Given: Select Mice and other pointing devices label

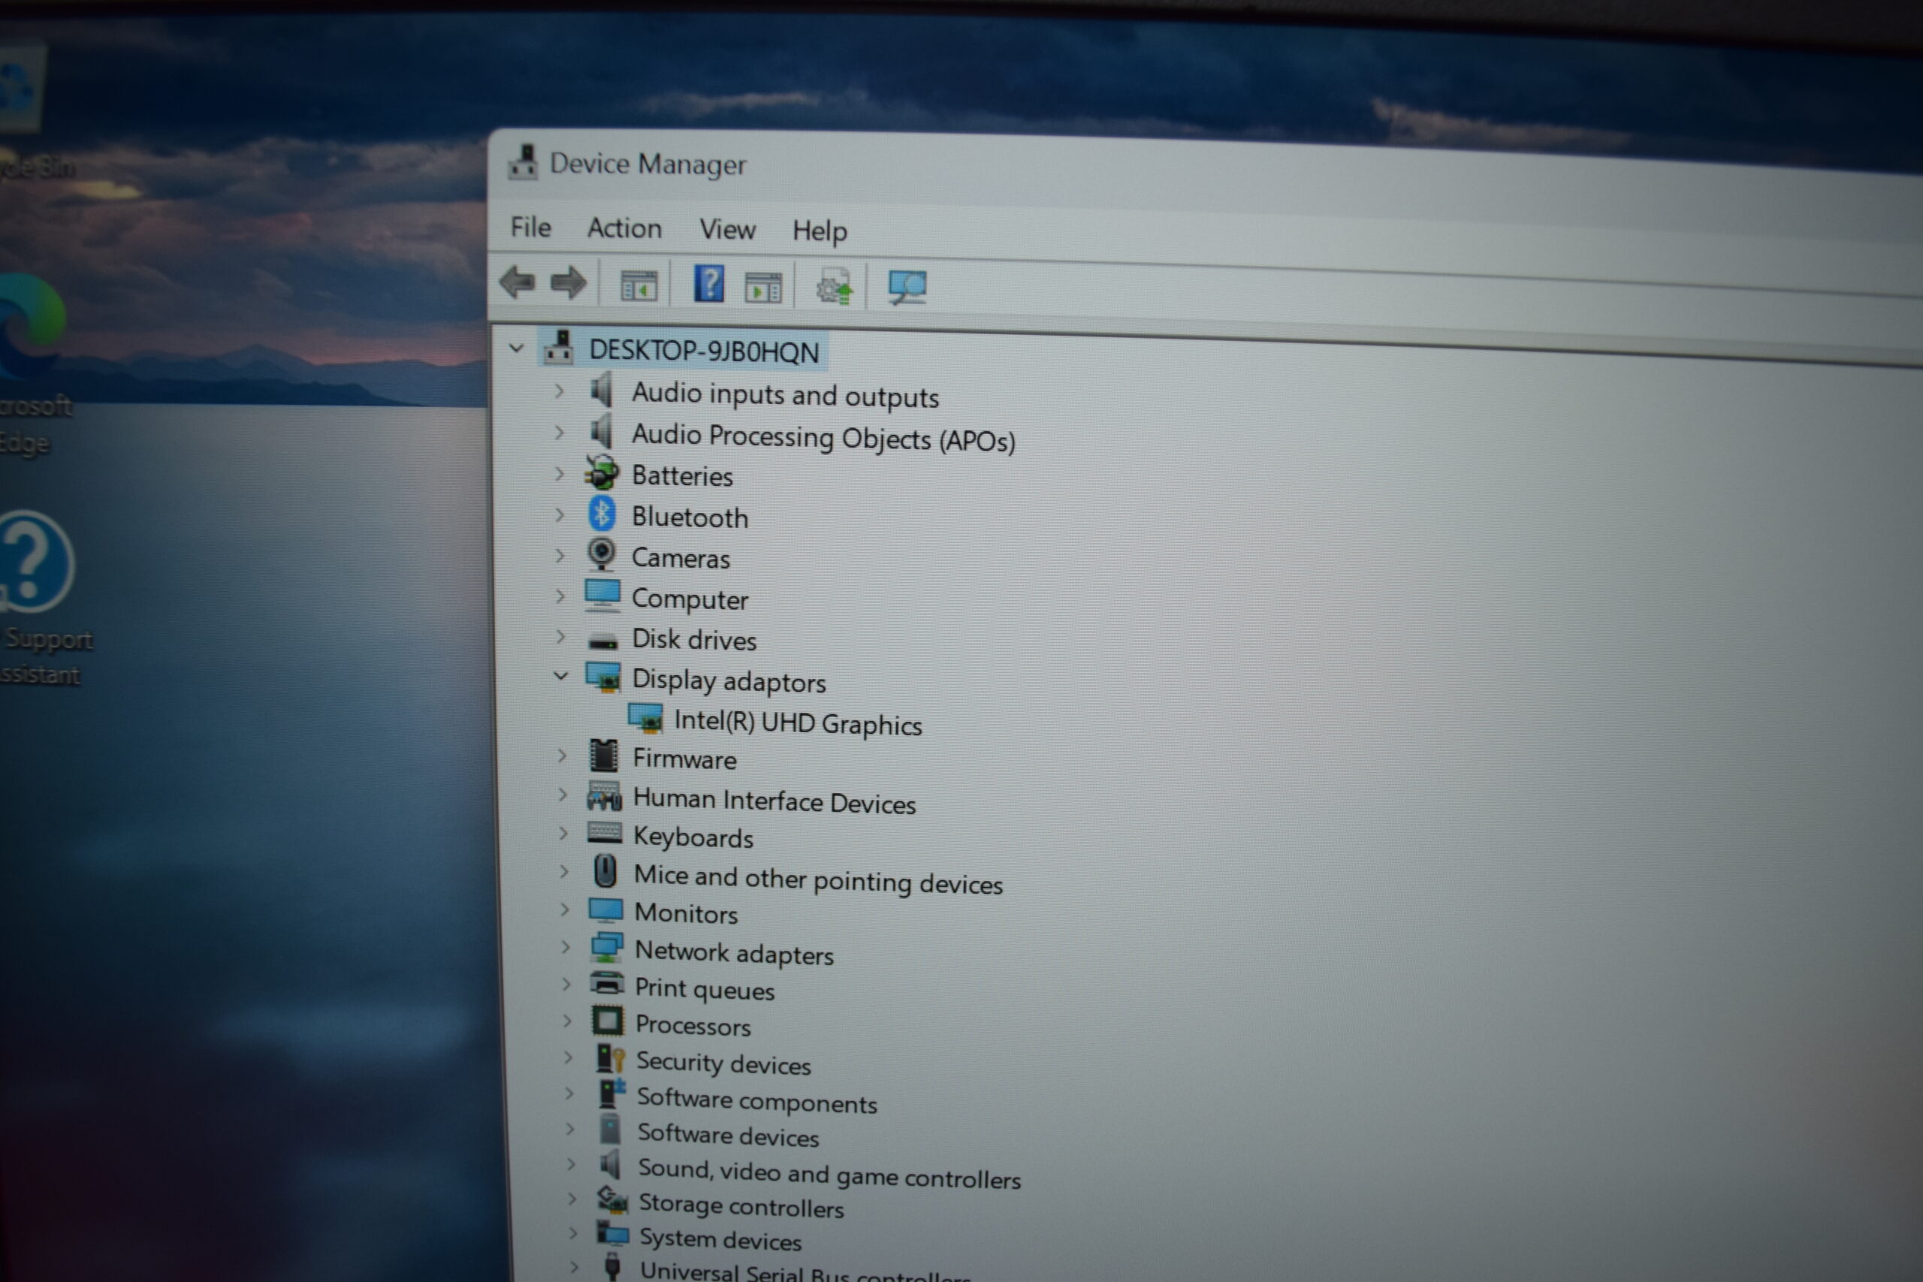Looking at the screenshot, I should (x=819, y=879).
